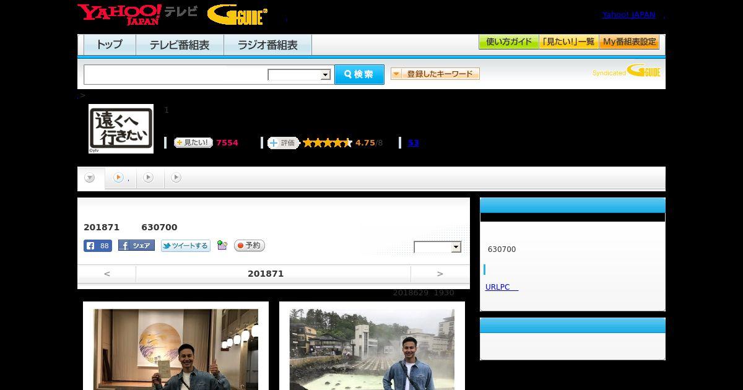
Task: Open the 53 reviews link
Action: [x=413, y=142]
